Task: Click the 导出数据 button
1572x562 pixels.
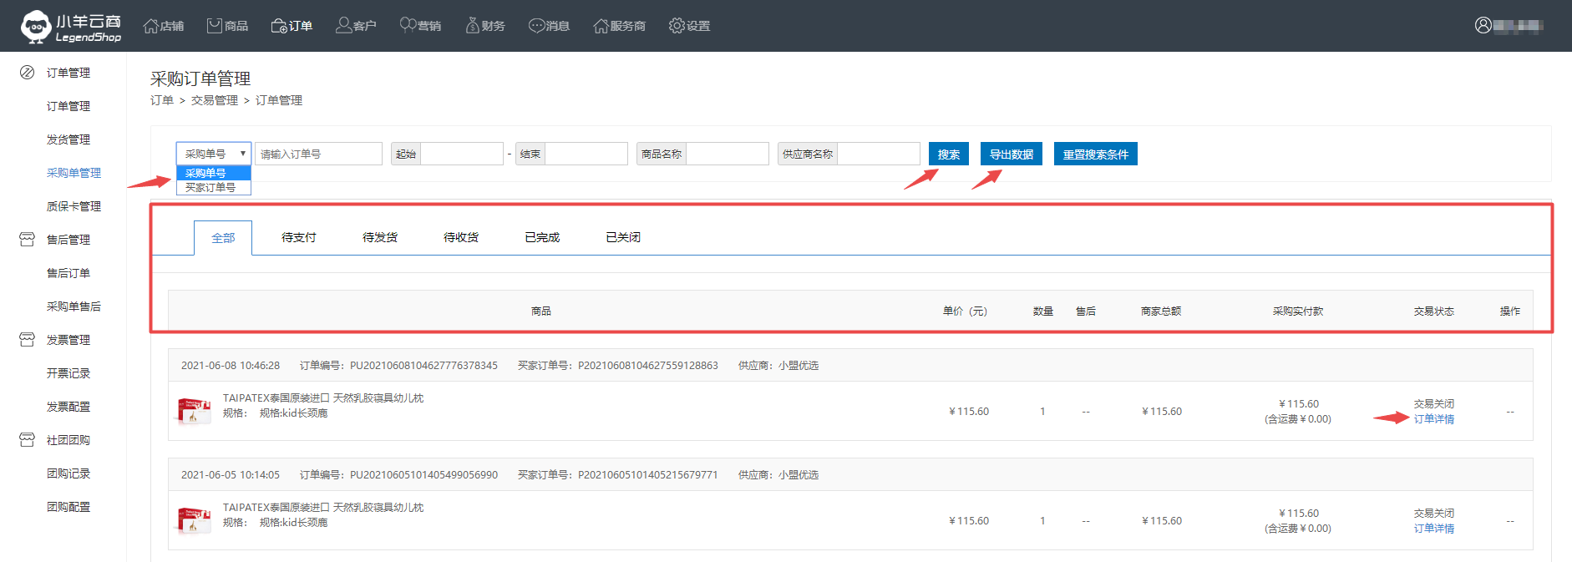Action: point(1011,154)
